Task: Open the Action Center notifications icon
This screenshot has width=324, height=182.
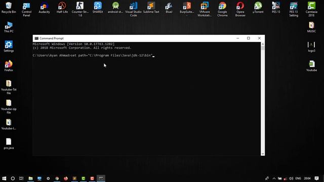Action: pos(316,178)
